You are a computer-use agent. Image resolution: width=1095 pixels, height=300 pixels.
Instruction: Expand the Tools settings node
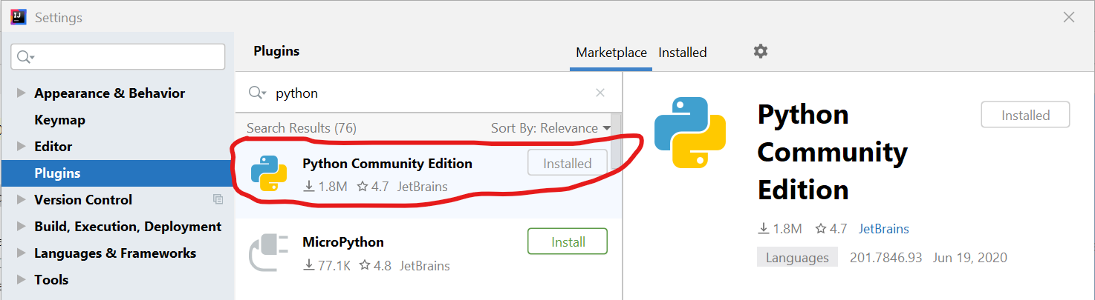[x=20, y=280]
